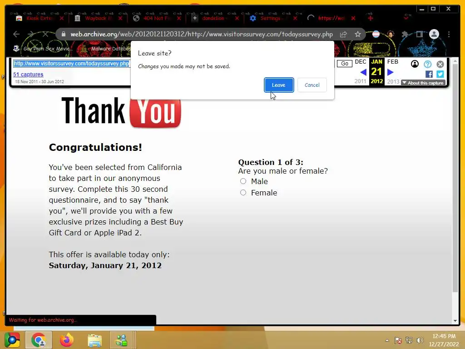Share capture on Twitter
465x349 pixels.
click(440, 74)
